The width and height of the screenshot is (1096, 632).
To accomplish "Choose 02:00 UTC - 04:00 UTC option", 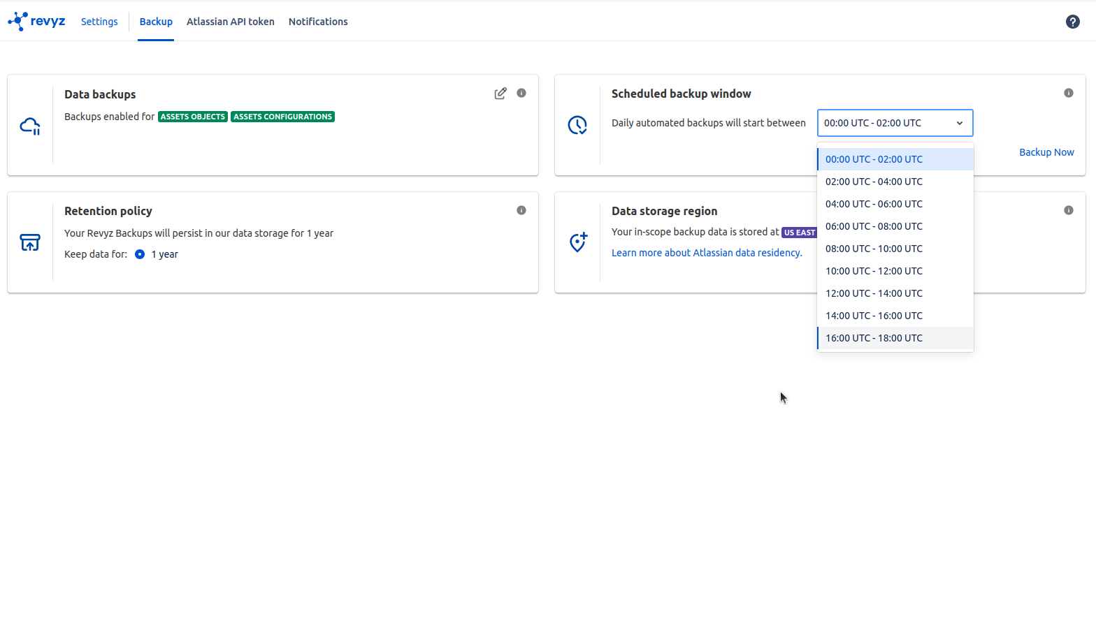I will point(874,182).
